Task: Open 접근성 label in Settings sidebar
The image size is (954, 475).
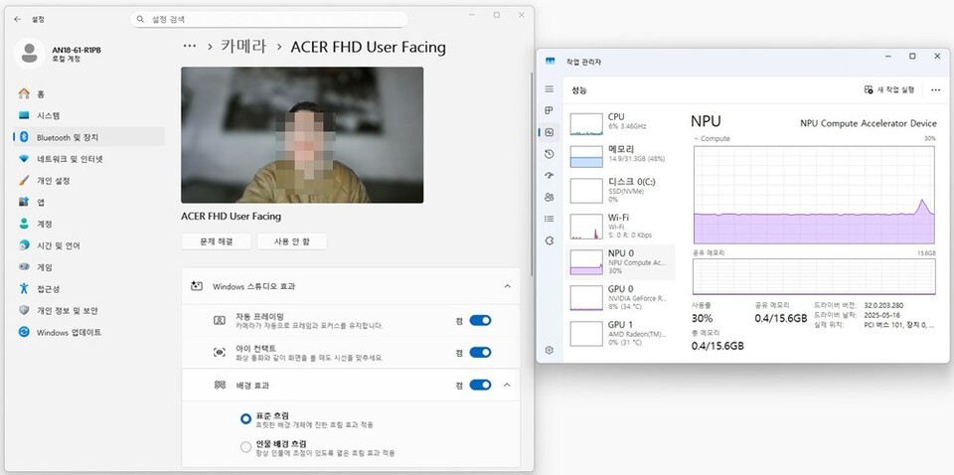Action: pos(49,289)
